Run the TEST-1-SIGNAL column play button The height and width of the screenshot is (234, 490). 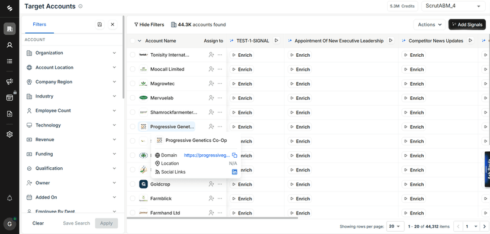point(276,40)
